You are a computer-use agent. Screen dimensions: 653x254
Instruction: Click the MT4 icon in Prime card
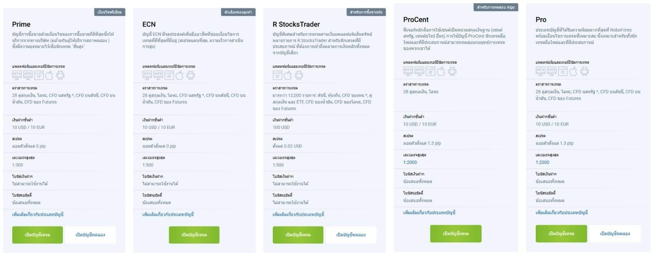pyautogui.click(x=17, y=75)
